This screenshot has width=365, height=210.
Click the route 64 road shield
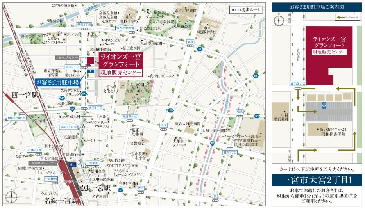(x=256, y=75)
